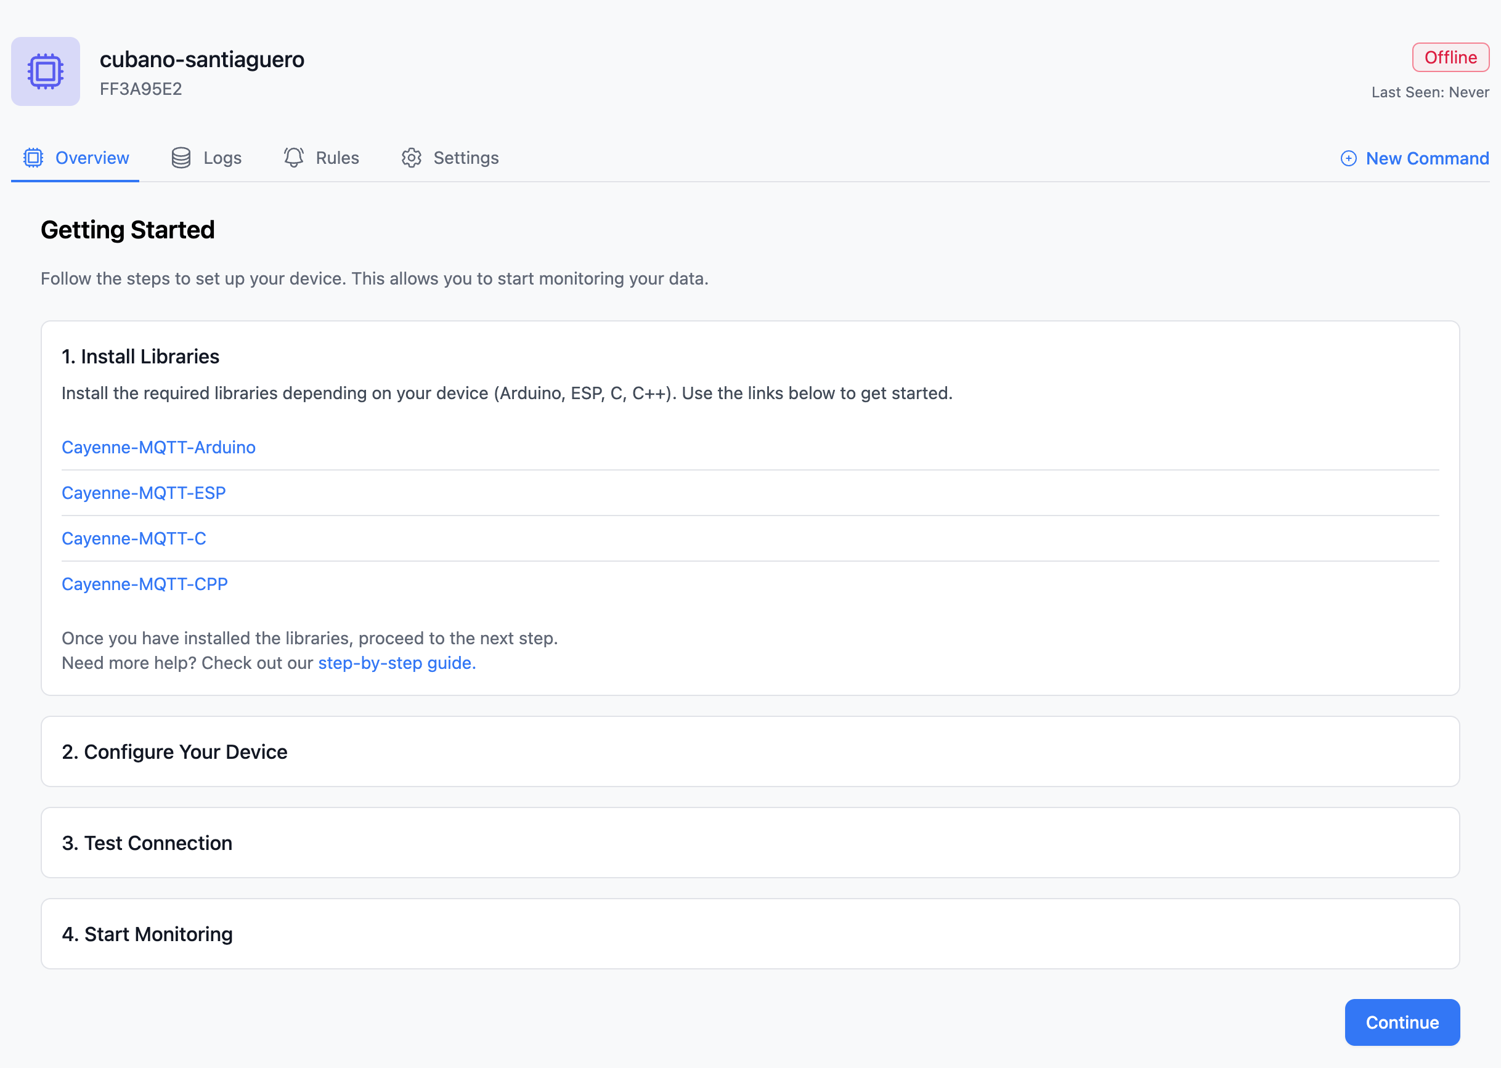The width and height of the screenshot is (1501, 1068).
Task: Open the step-by-step guide link
Action: [x=397, y=663]
